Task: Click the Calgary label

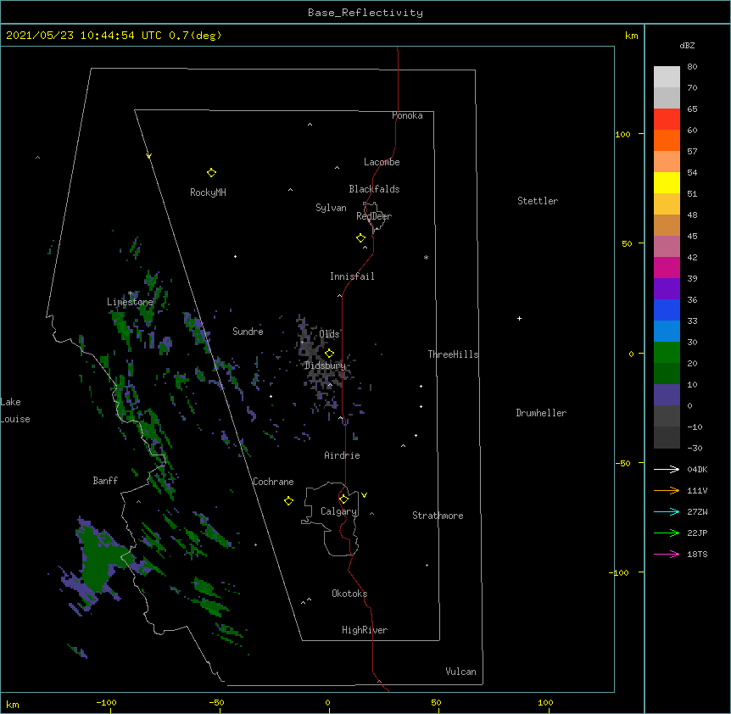Action: [339, 511]
